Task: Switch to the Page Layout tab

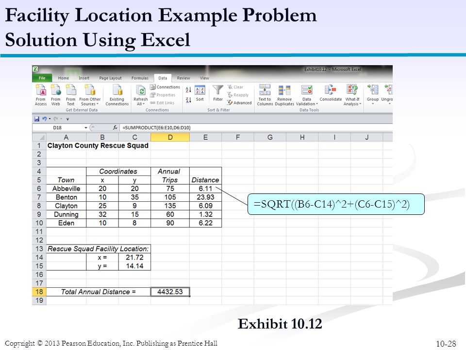Action: click(110, 78)
